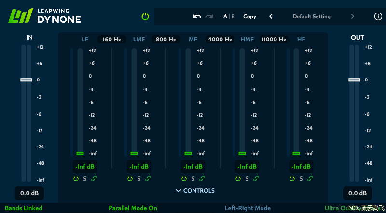Click the MF band -Inf dB value

[x=193, y=167]
